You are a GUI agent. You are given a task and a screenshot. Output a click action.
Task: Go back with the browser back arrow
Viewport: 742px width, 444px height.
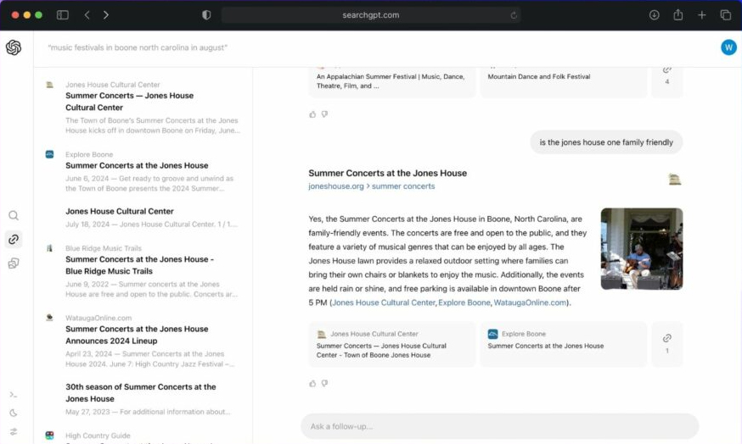(x=87, y=15)
